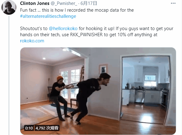Open the #alternaterealitieschallenge hashtag
Screen dimensions: 182x135
[48, 16]
